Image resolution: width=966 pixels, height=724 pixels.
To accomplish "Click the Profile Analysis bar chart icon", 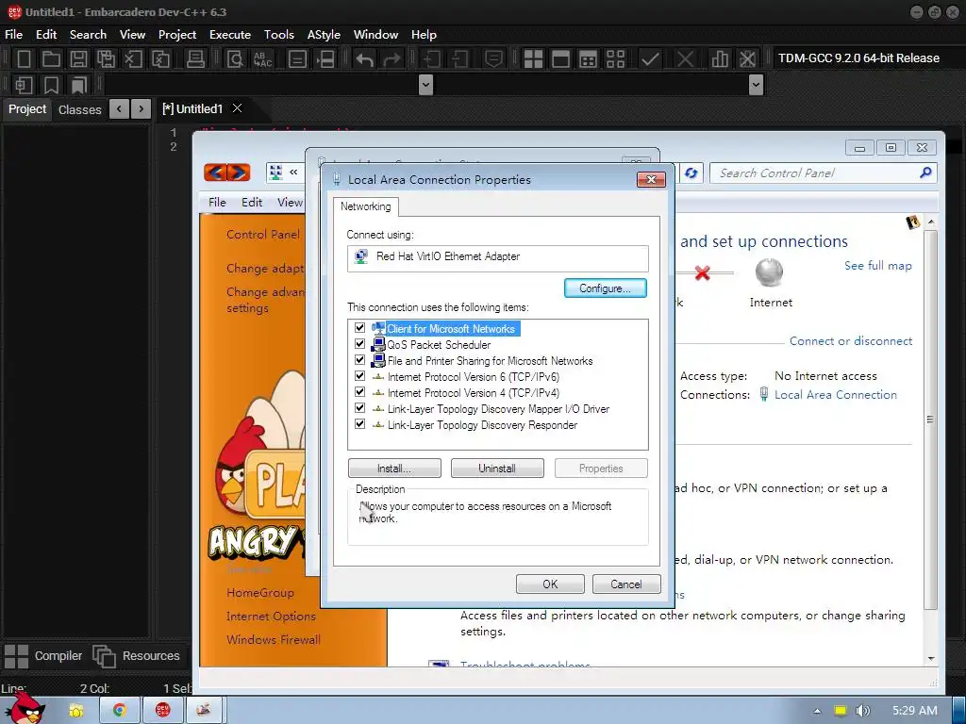I will (720, 59).
